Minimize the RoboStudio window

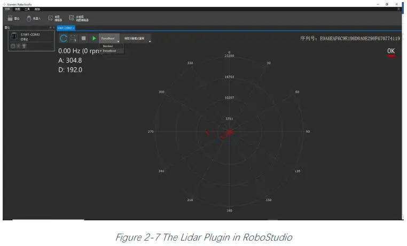[378, 4]
